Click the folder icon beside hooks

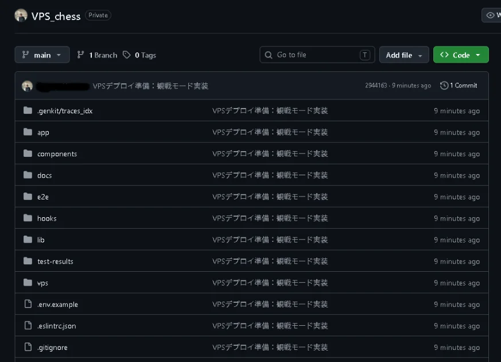[x=28, y=218]
